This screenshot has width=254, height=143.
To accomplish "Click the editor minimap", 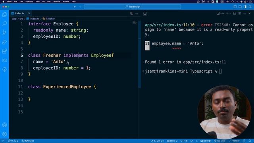I will pyautogui.click(x=135, y=22).
